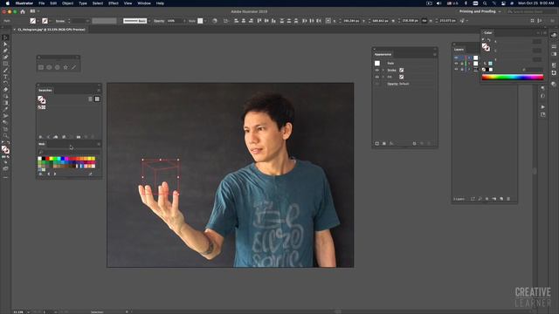This screenshot has height=314, width=559.
Task: Choose Rectangle shape in floating shapes panel
Action: click(x=41, y=67)
